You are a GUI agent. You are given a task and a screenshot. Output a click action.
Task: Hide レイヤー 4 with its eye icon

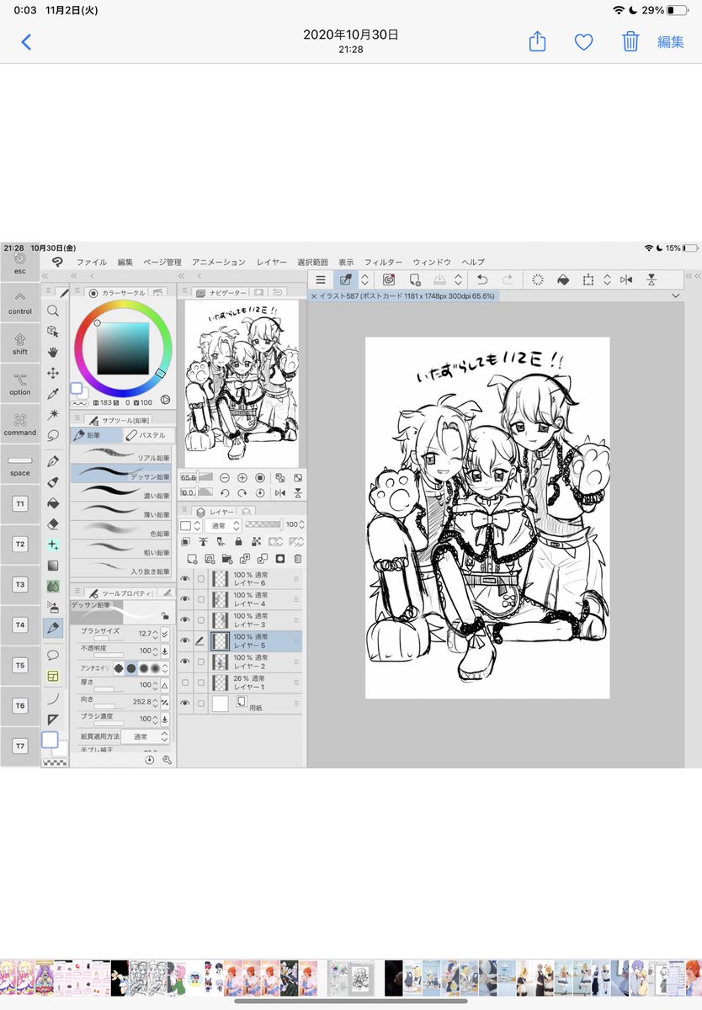tap(185, 599)
